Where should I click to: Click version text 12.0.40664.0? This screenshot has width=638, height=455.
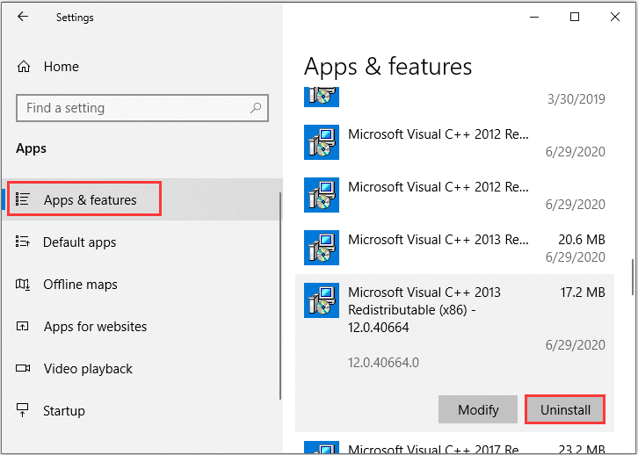pos(383,362)
